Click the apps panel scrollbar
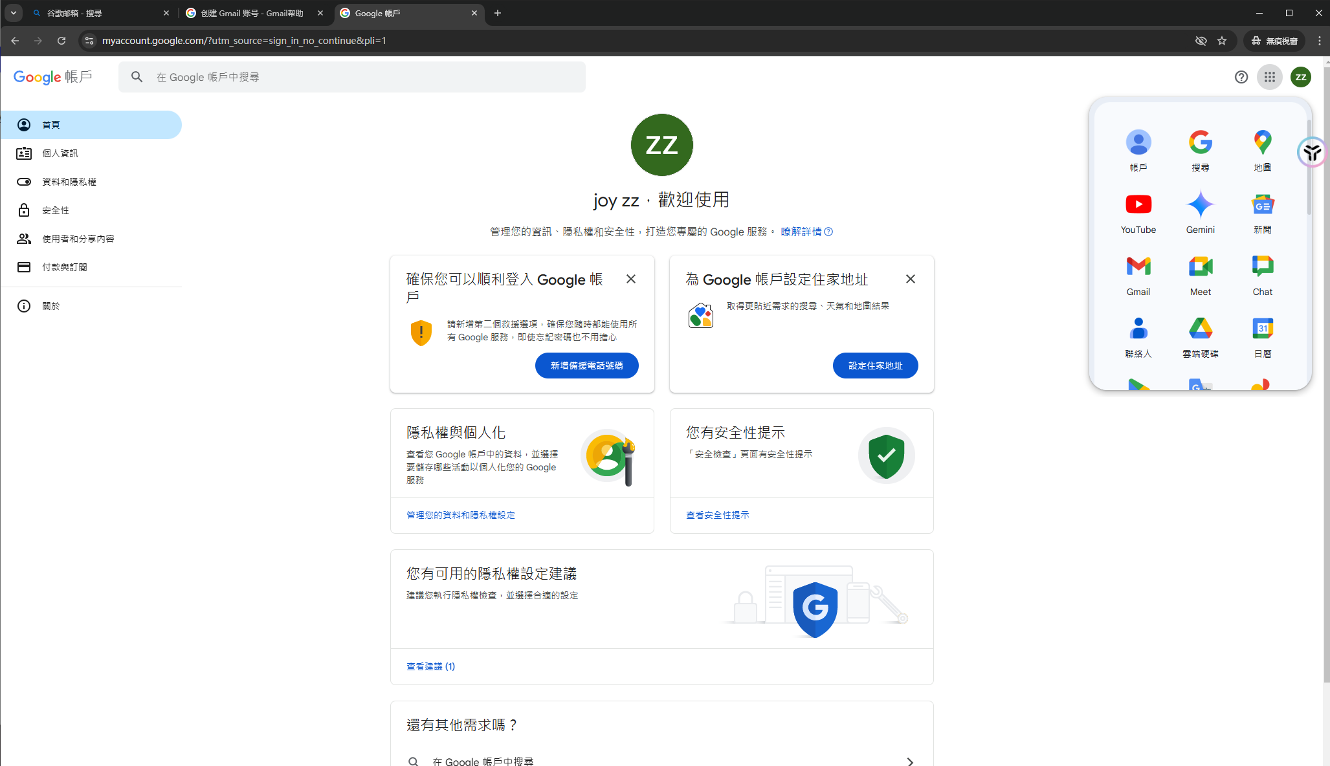1330x766 pixels. click(x=1309, y=167)
